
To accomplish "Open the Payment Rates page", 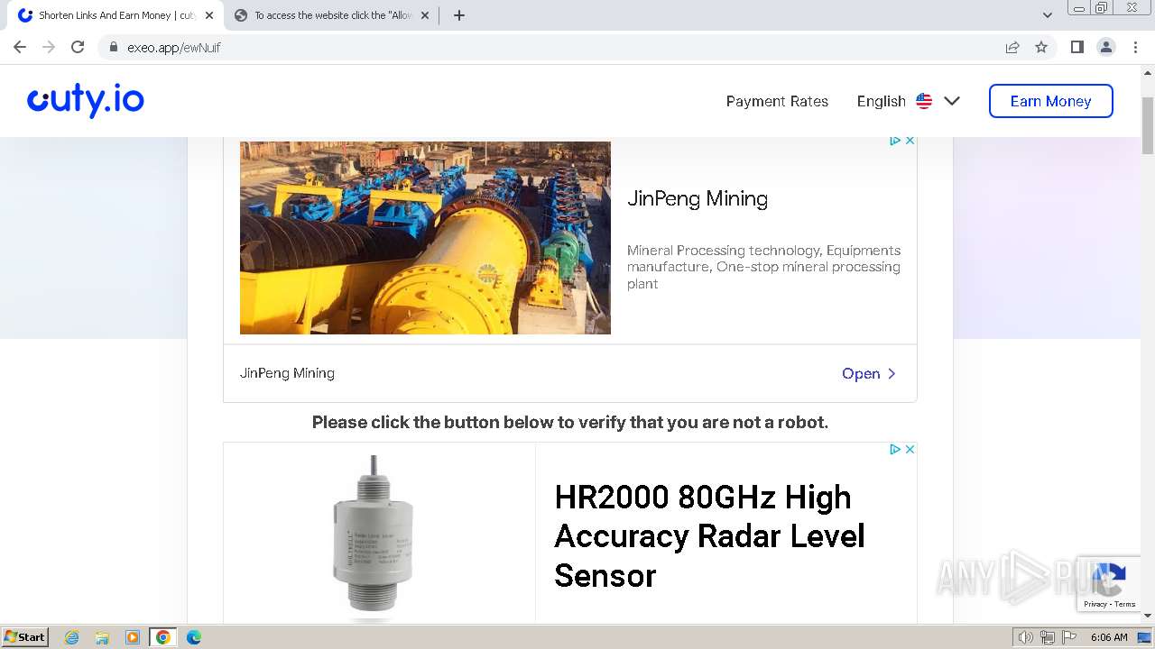I will point(777,101).
